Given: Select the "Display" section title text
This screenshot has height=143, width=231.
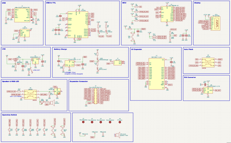Looking at the screenshot, I should (x=198, y=3).
